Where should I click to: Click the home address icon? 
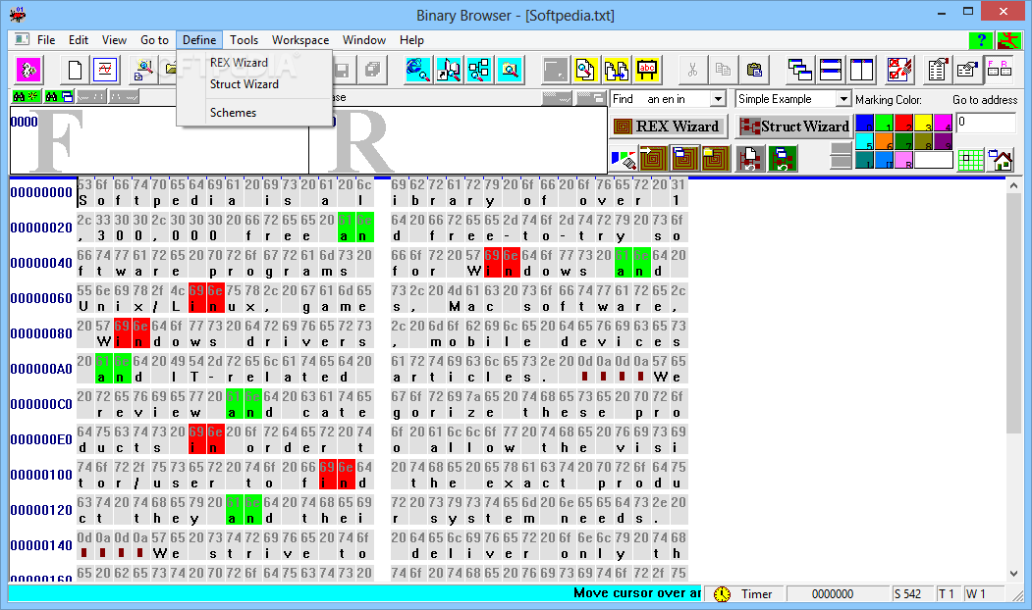[x=1002, y=160]
